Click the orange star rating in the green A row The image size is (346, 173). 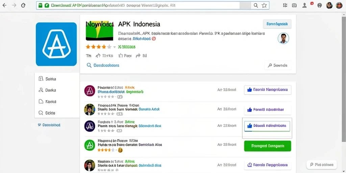click(106, 150)
